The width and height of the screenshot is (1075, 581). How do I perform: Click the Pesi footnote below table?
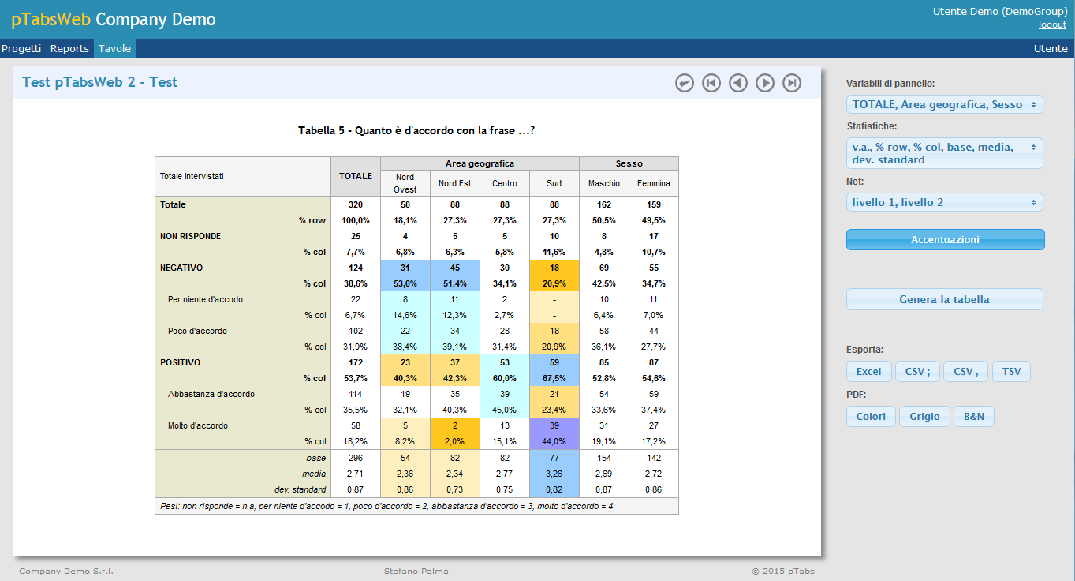[x=386, y=506]
